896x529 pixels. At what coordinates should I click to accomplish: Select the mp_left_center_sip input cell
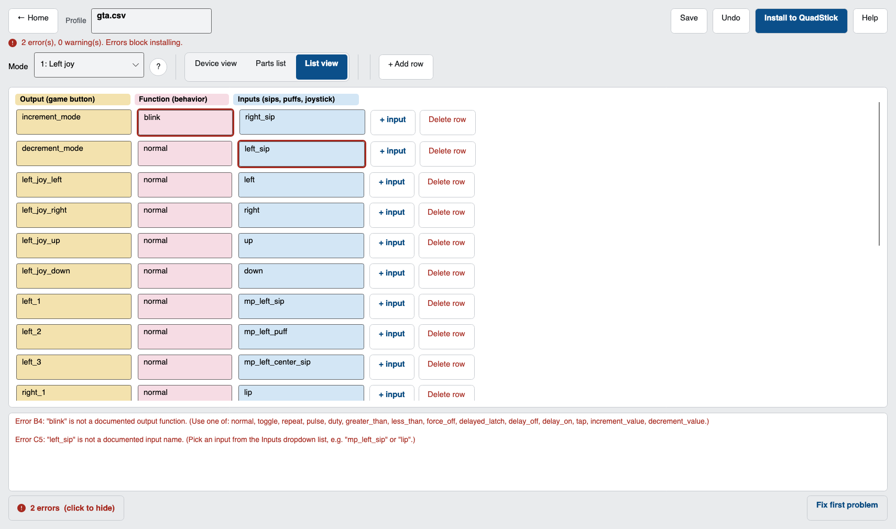tap(301, 367)
